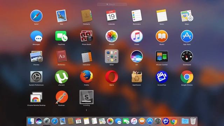Screen dimensions: 224x126
Task: Open FaceTime from the Dock
Action: point(126,121)
